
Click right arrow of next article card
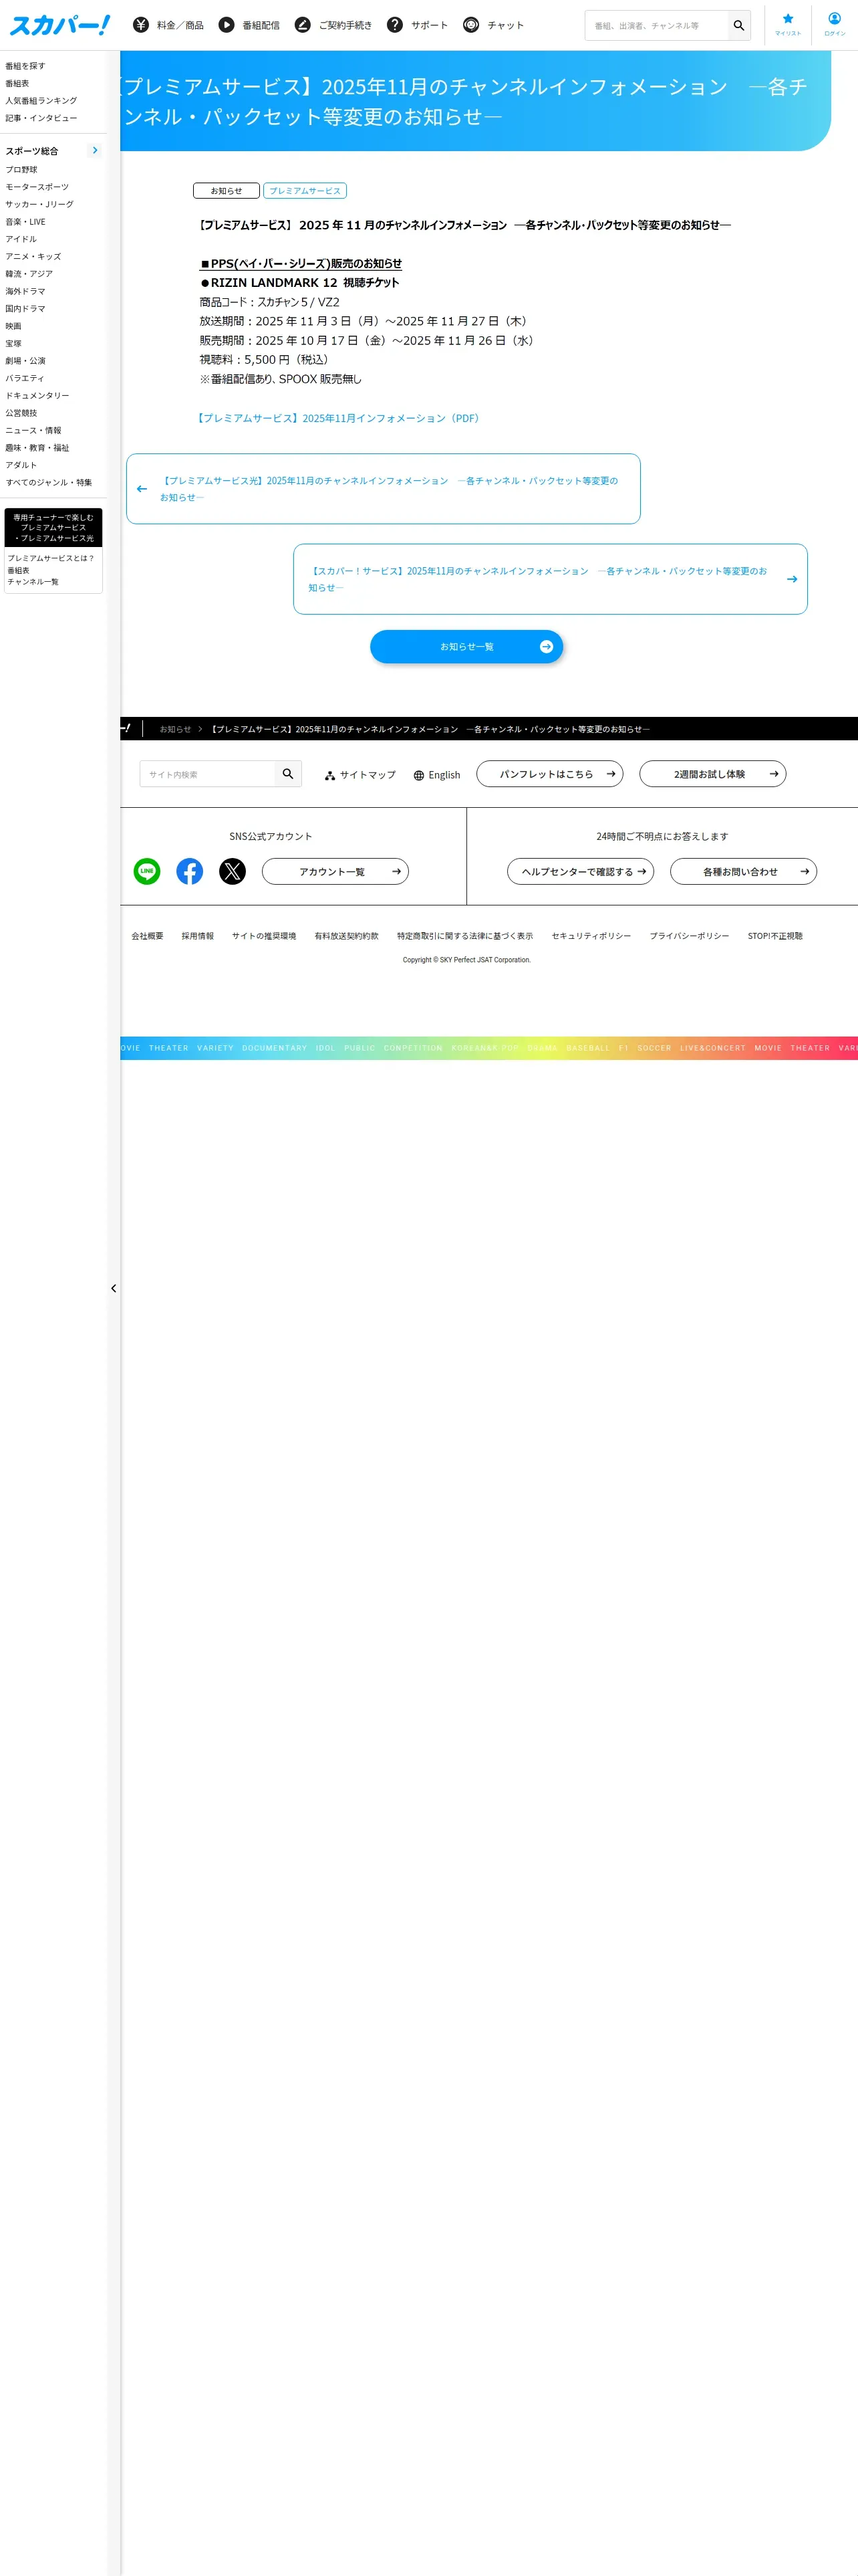pyautogui.click(x=792, y=579)
